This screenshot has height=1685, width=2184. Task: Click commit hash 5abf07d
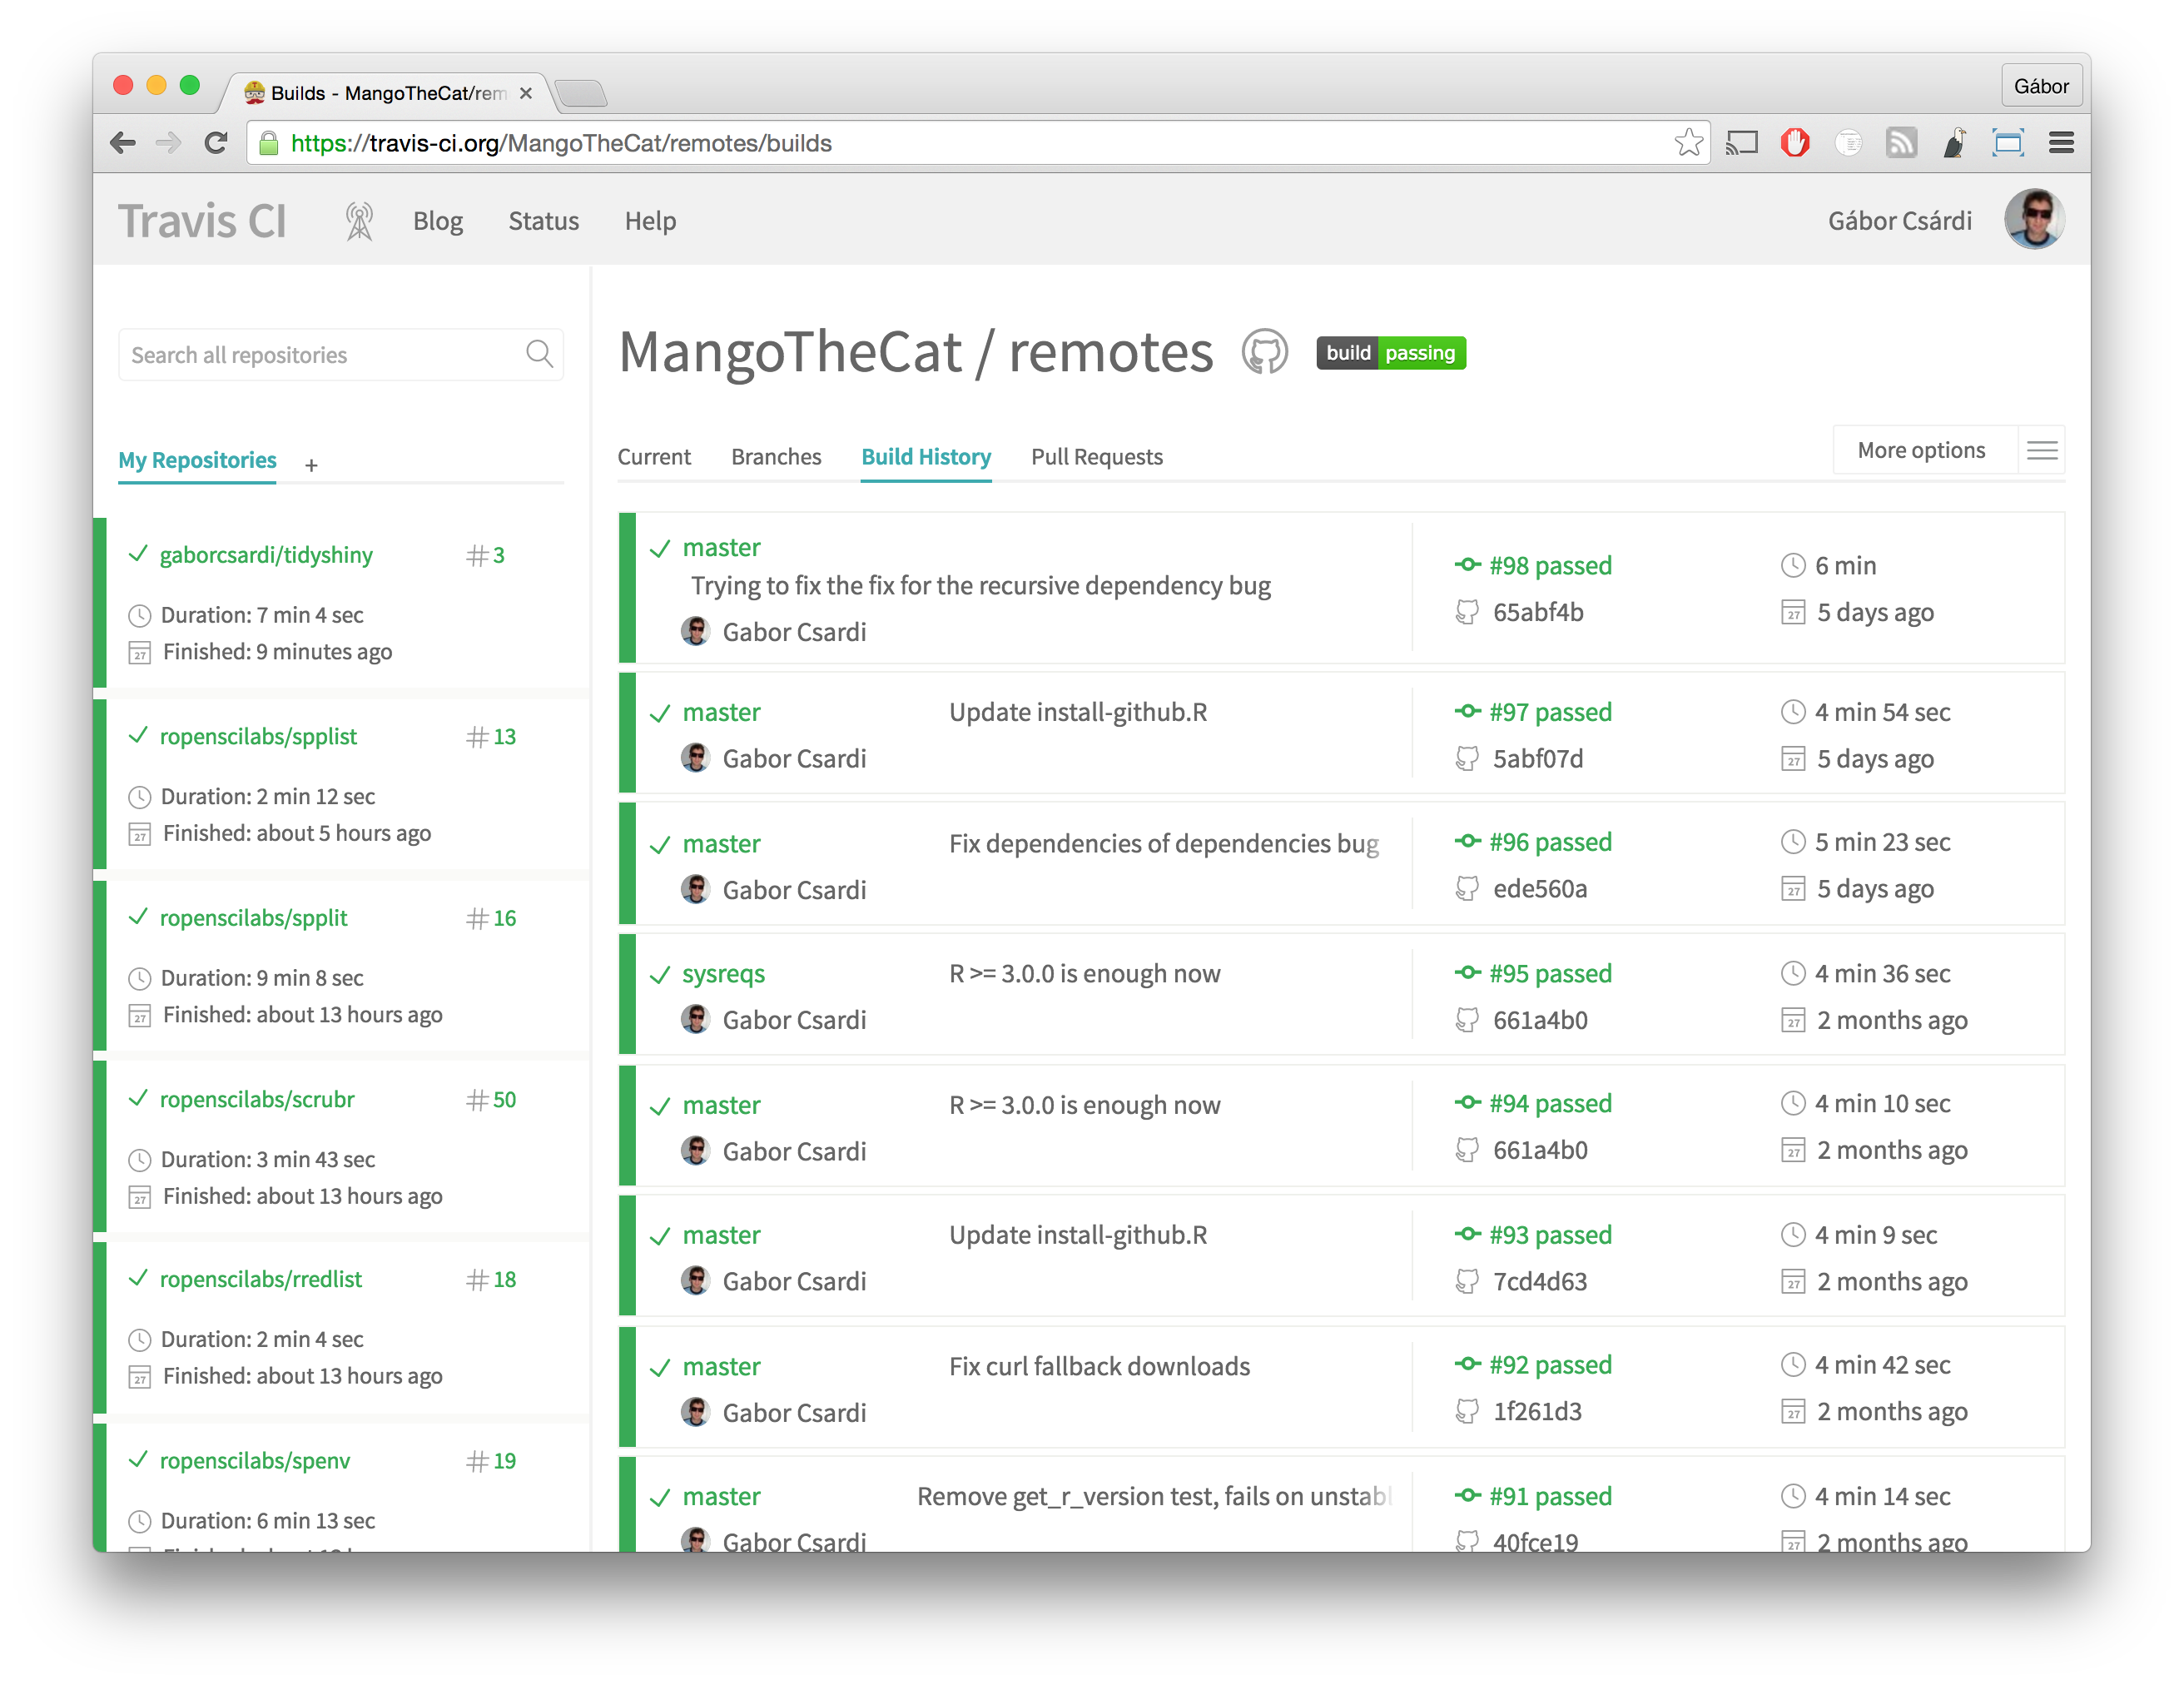point(1537,759)
